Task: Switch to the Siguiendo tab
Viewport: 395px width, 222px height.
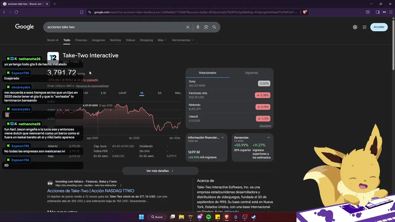Action: tap(252, 73)
